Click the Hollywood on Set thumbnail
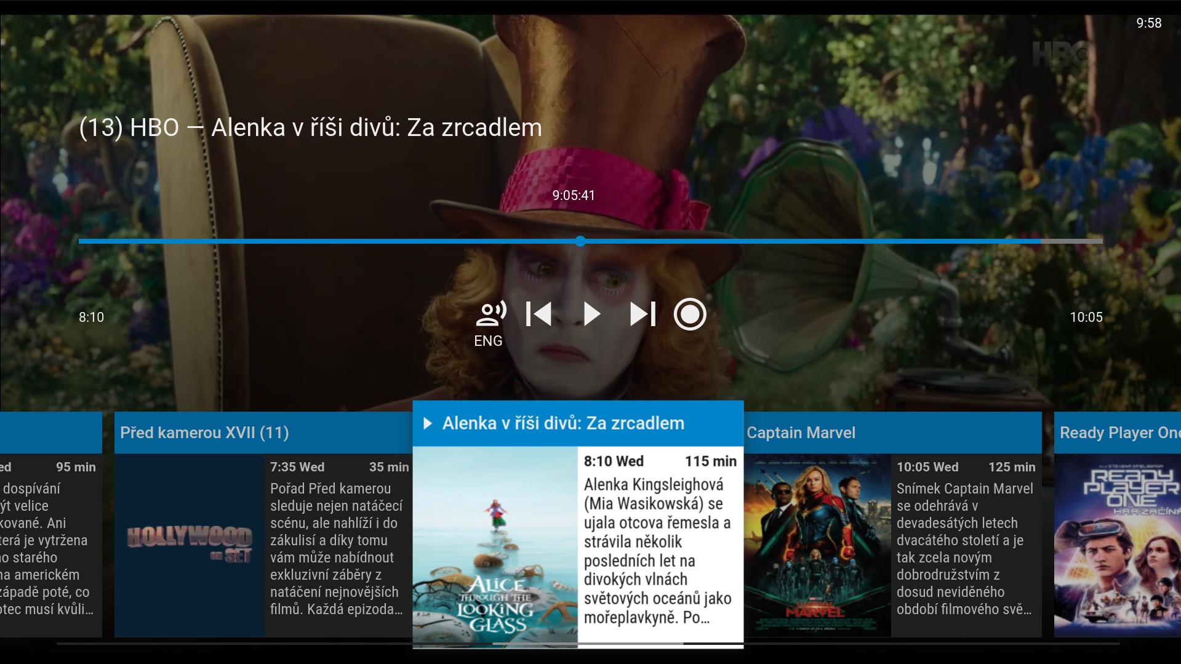 pyautogui.click(x=190, y=545)
